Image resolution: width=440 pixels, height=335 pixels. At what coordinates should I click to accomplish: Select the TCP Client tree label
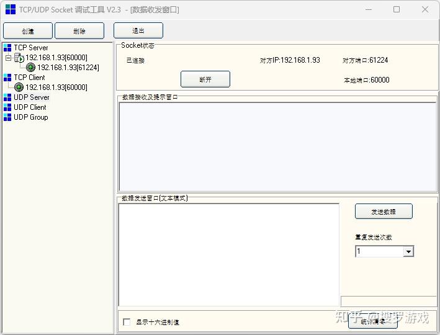[x=29, y=78]
